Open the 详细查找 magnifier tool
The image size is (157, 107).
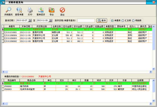pos(8,11)
